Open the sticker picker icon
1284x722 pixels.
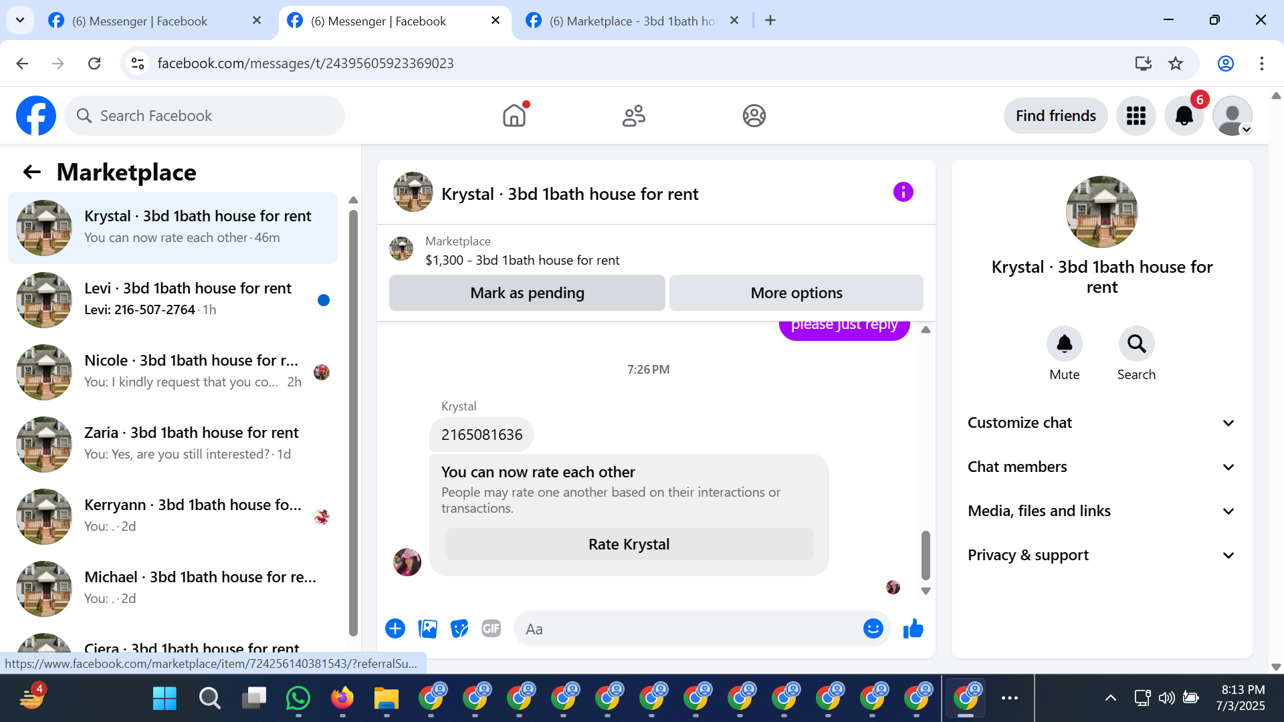(x=459, y=629)
